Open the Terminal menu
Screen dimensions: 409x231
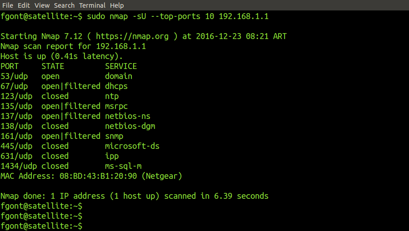click(x=92, y=5)
